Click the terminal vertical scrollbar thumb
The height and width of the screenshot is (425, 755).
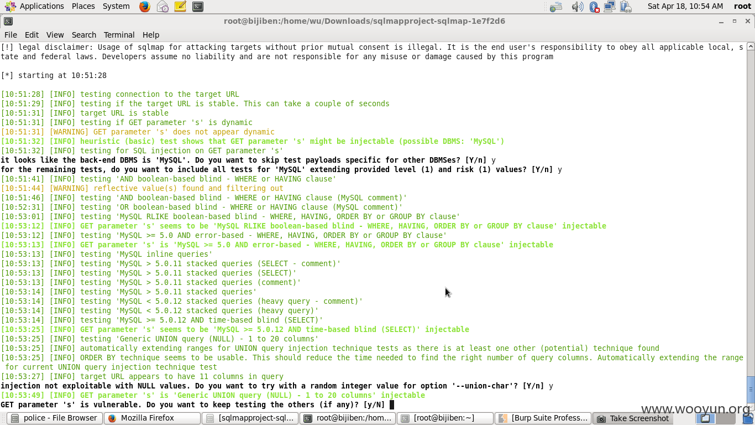click(x=751, y=389)
